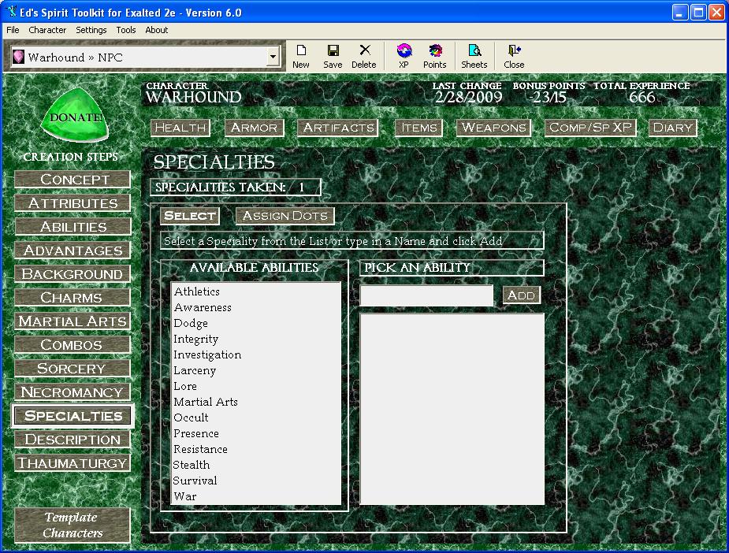The width and height of the screenshot is (729, 553).
Task: Go to the Combos creation step
Action: [73, 345]
